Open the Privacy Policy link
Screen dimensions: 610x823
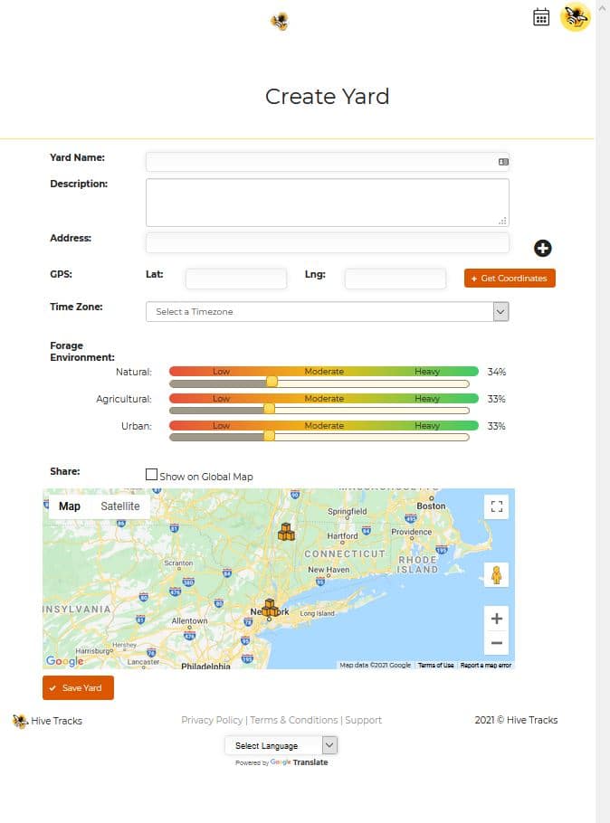pos(212,720)
